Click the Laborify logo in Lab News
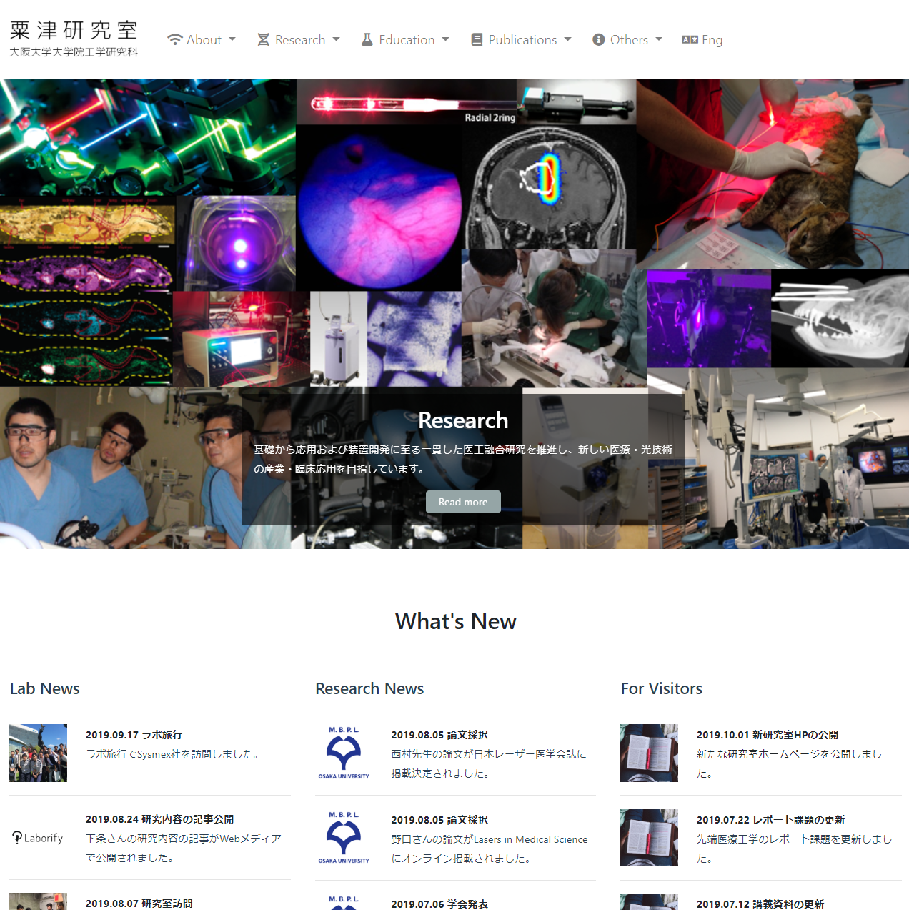 [38, 838]
